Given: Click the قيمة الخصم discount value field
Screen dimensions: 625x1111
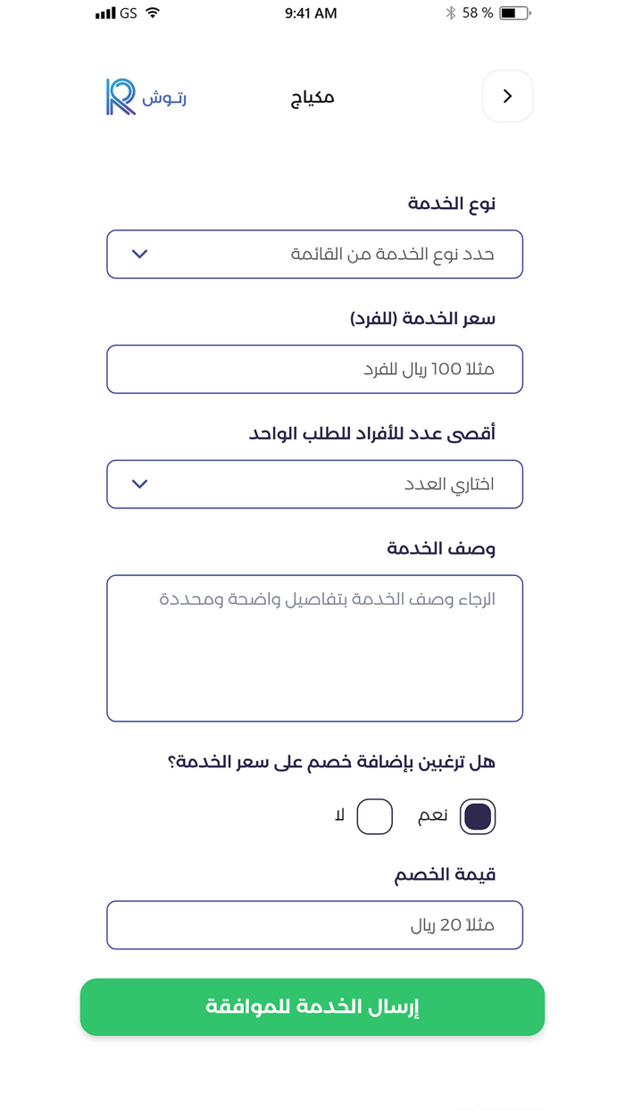Looking at the screenshot, I should (x=314, y=924).
